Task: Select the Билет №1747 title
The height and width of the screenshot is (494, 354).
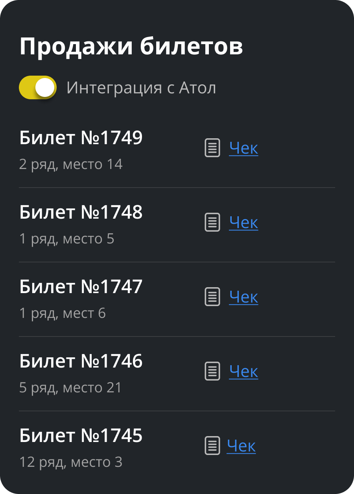Action: pyautogui.click(x=81, y=287)
